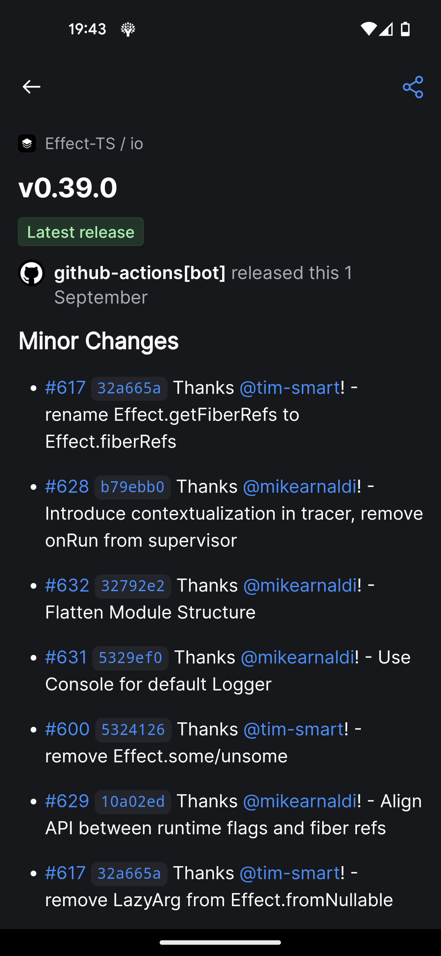This screenshot has width=441, height=956.
Task: View @tim-smart's profile
Action: click(x=289, y=388)
